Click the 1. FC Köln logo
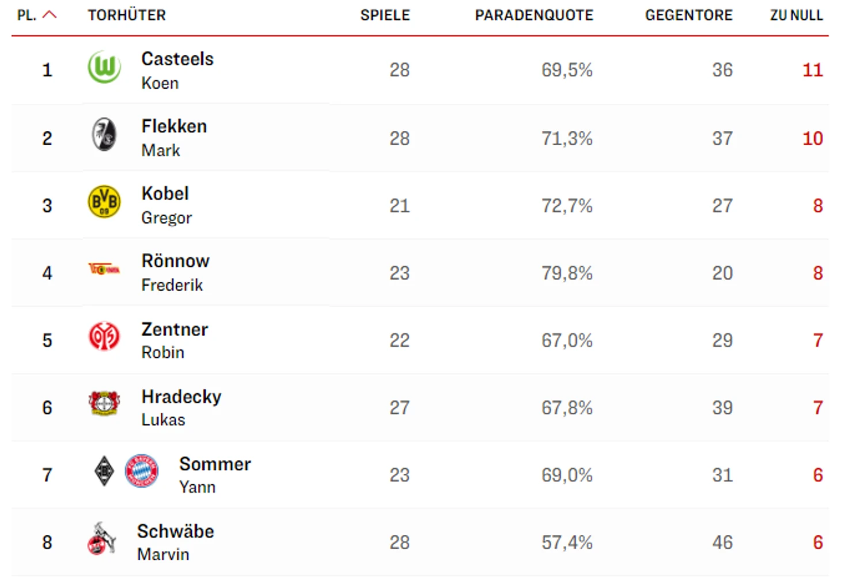841x577 pixels. (x=102, y=539)
